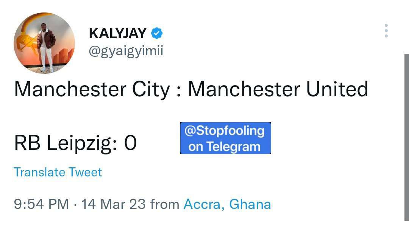Open the Accra, Ghana location link

(x=227, y=204)
